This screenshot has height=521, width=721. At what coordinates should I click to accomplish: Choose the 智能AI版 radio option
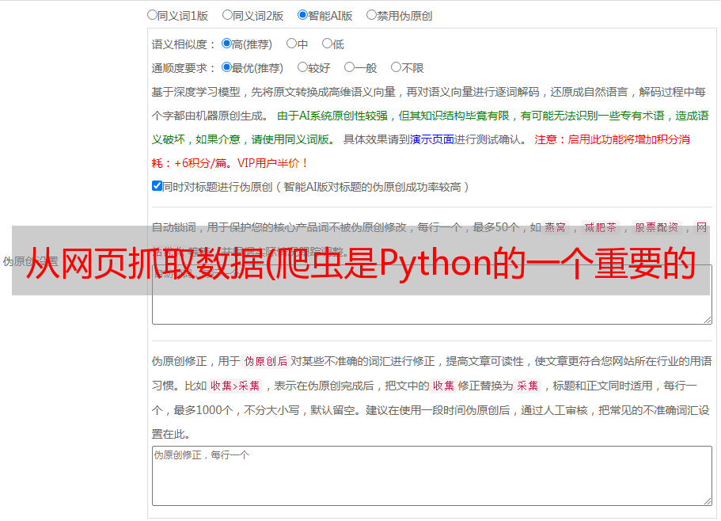coord(302,15)
